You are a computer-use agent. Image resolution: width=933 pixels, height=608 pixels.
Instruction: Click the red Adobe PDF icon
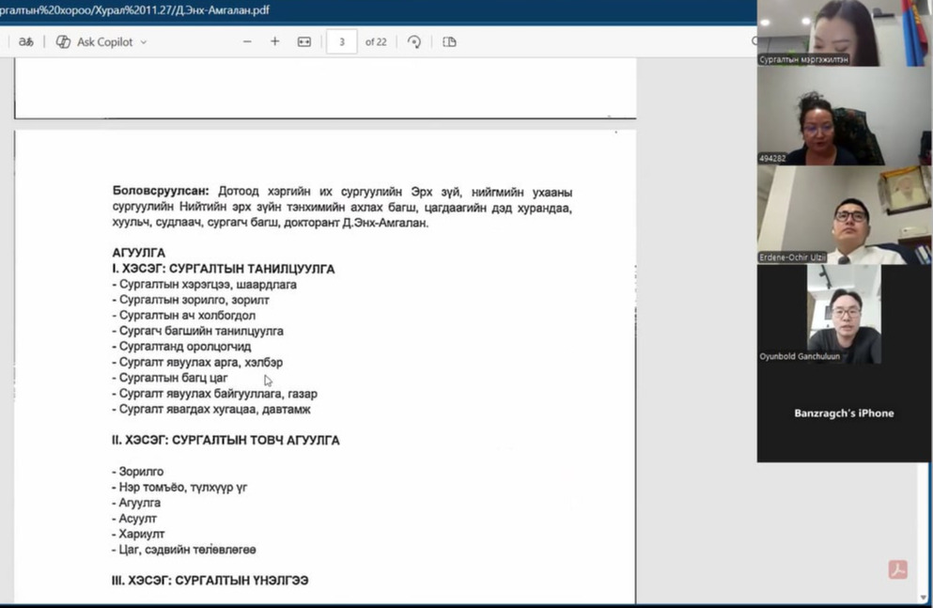click(897, 569)
